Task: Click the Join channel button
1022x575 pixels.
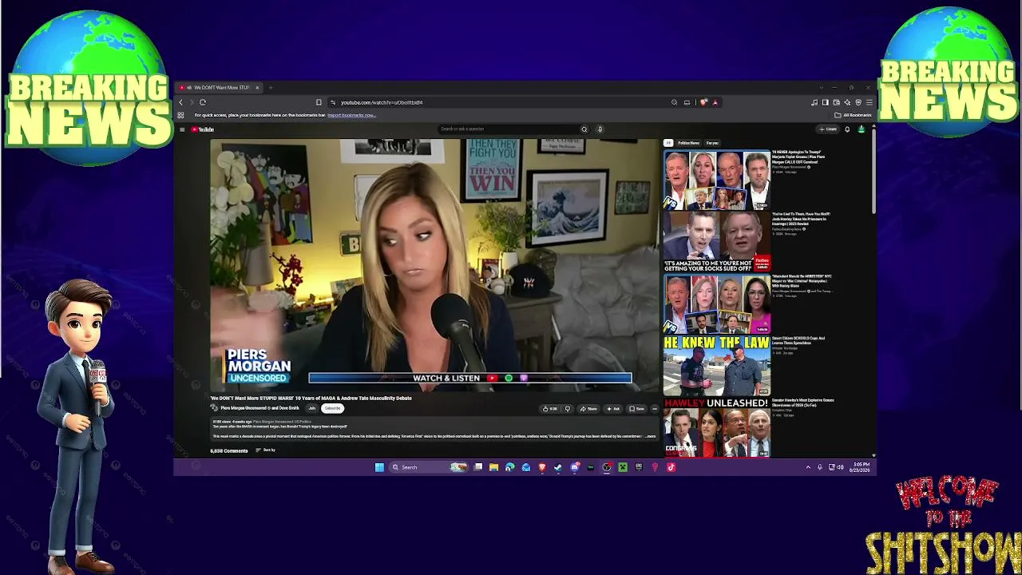Action: point(312,408)
